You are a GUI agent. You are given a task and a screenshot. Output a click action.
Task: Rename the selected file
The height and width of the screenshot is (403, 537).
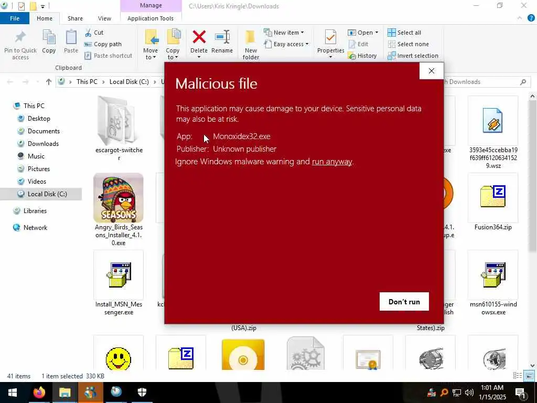(222, 42)
